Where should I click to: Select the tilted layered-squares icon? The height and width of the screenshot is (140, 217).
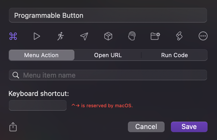[179, 36]
